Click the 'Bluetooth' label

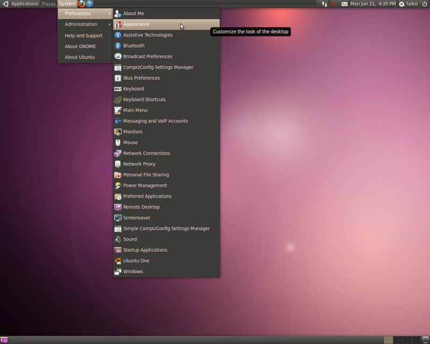[134, 46]
